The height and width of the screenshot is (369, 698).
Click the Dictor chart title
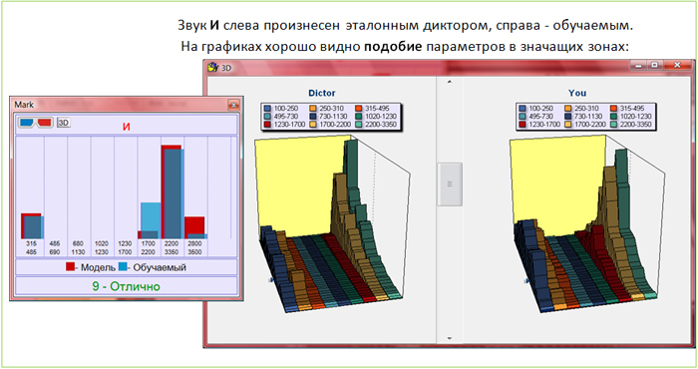click(322, 93)
